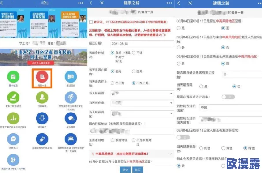Go back on the middle 健康之路 screen
The width and height of the screenshot is (262, 173).
click(x=91, y=3)
